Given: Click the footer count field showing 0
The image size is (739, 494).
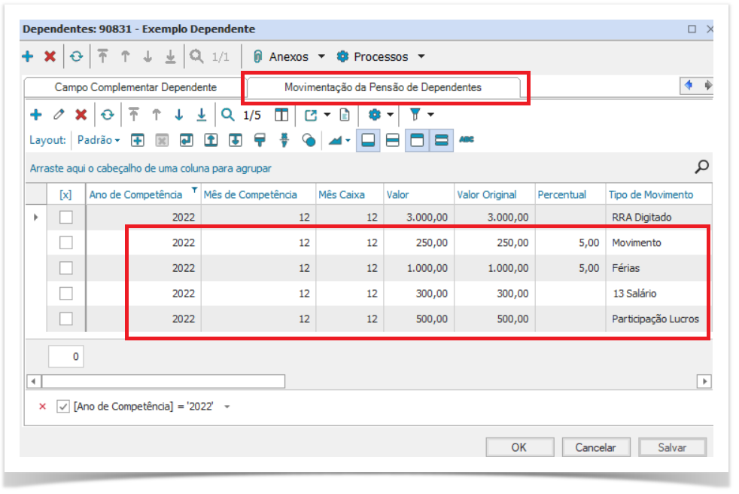Looking at the screenshot, I should [66, 357].
